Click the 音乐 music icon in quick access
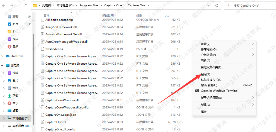 (x=9, y=47)
